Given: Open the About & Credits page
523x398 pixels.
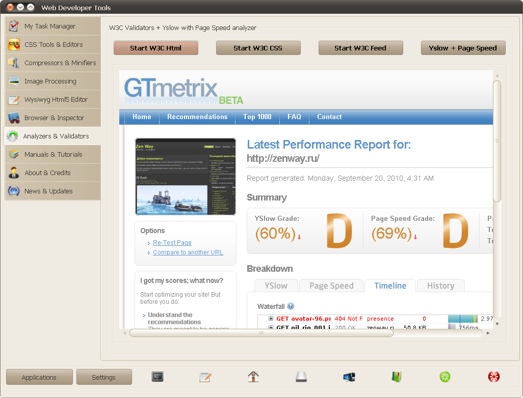Looking at the screenshot, I should 53,173.
